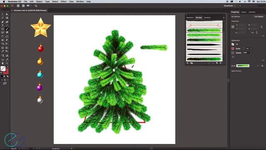The width and height of the screenshot is (266, 150).
Task: Set paint to solid Color mode
Action: 2,76
